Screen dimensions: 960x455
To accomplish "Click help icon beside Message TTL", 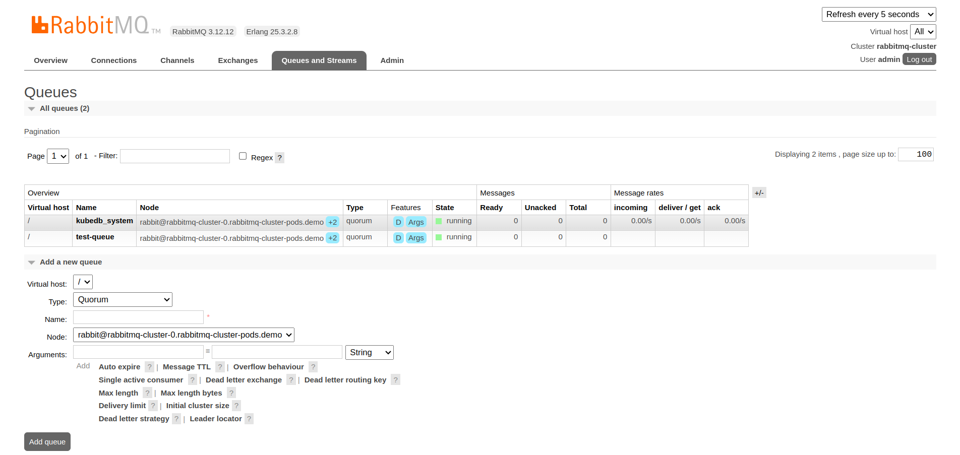I will (x=220, y=367).
